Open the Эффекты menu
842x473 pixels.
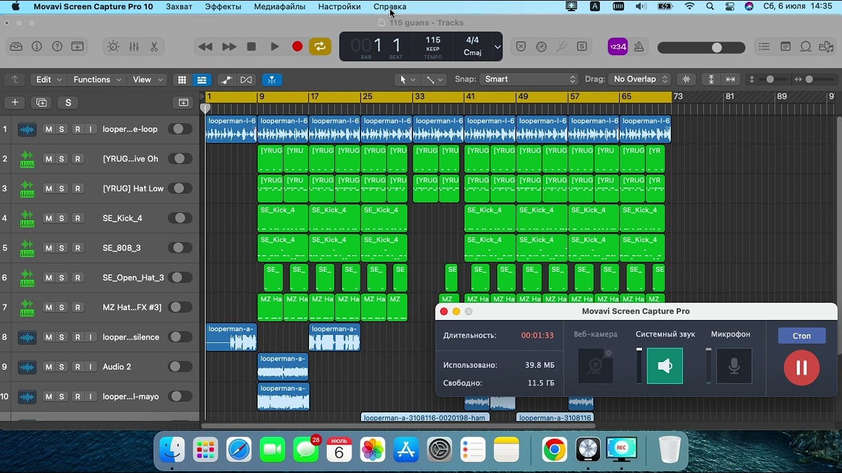(x=223, y=7)
